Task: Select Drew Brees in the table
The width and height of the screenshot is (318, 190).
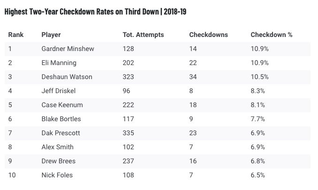Action: pos(58,161)
